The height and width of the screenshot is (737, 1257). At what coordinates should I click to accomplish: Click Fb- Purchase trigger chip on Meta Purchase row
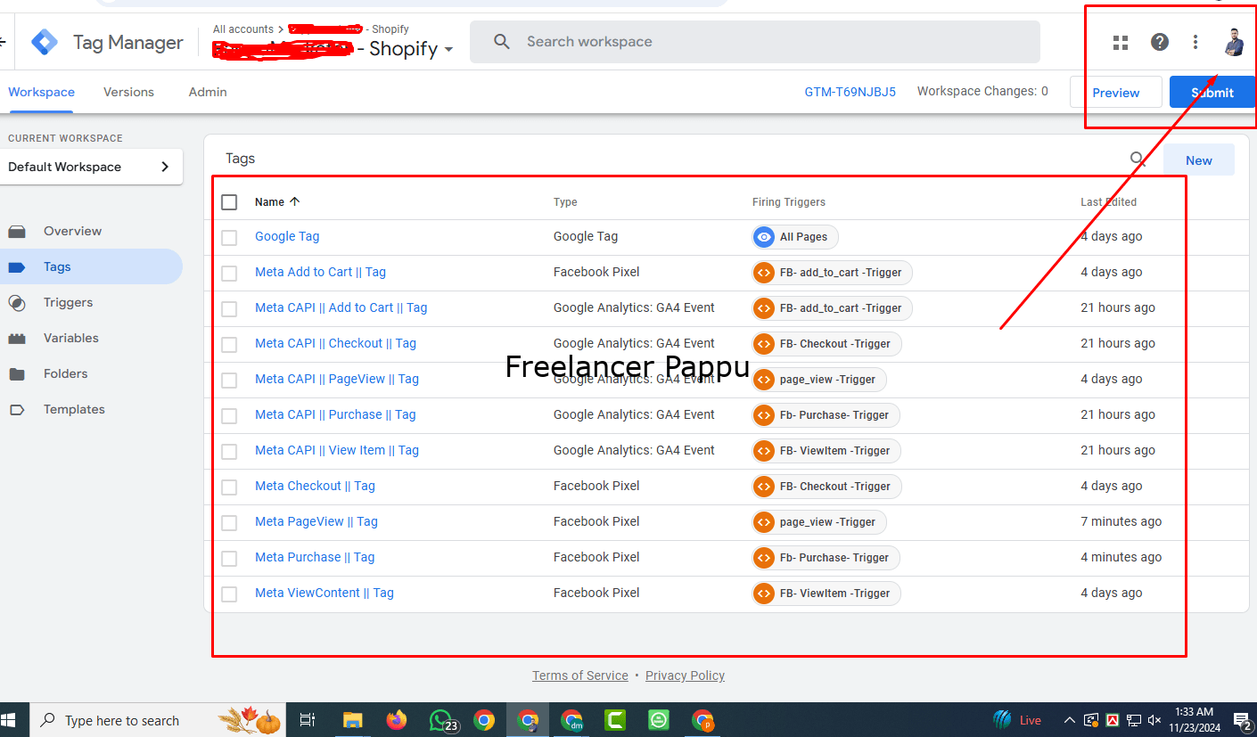[826, 558]
